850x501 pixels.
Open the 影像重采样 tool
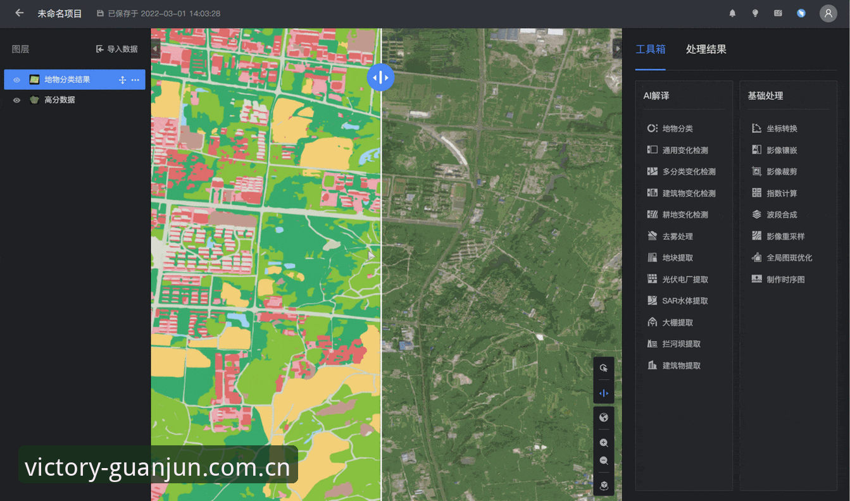click(778, 236)
